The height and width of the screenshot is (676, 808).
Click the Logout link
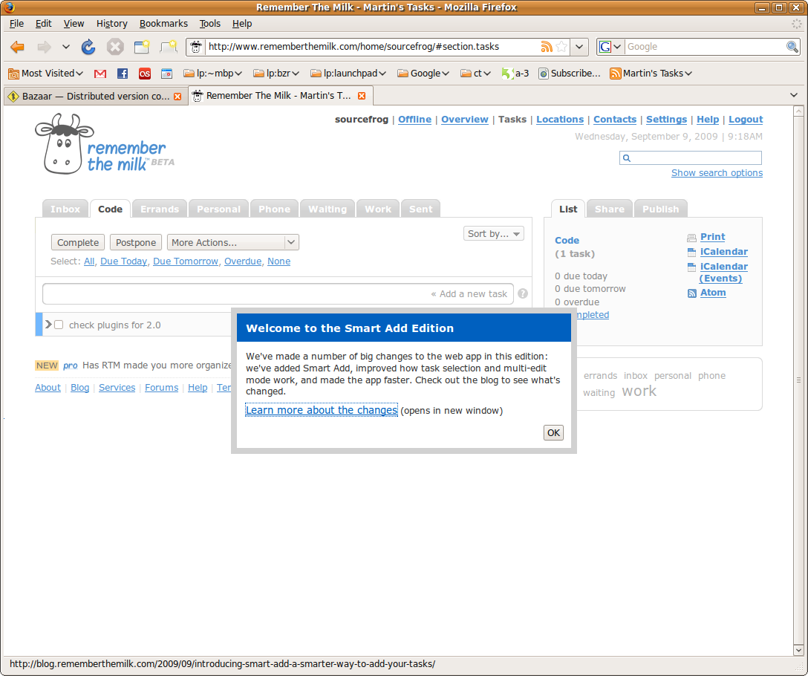point(746,119)
